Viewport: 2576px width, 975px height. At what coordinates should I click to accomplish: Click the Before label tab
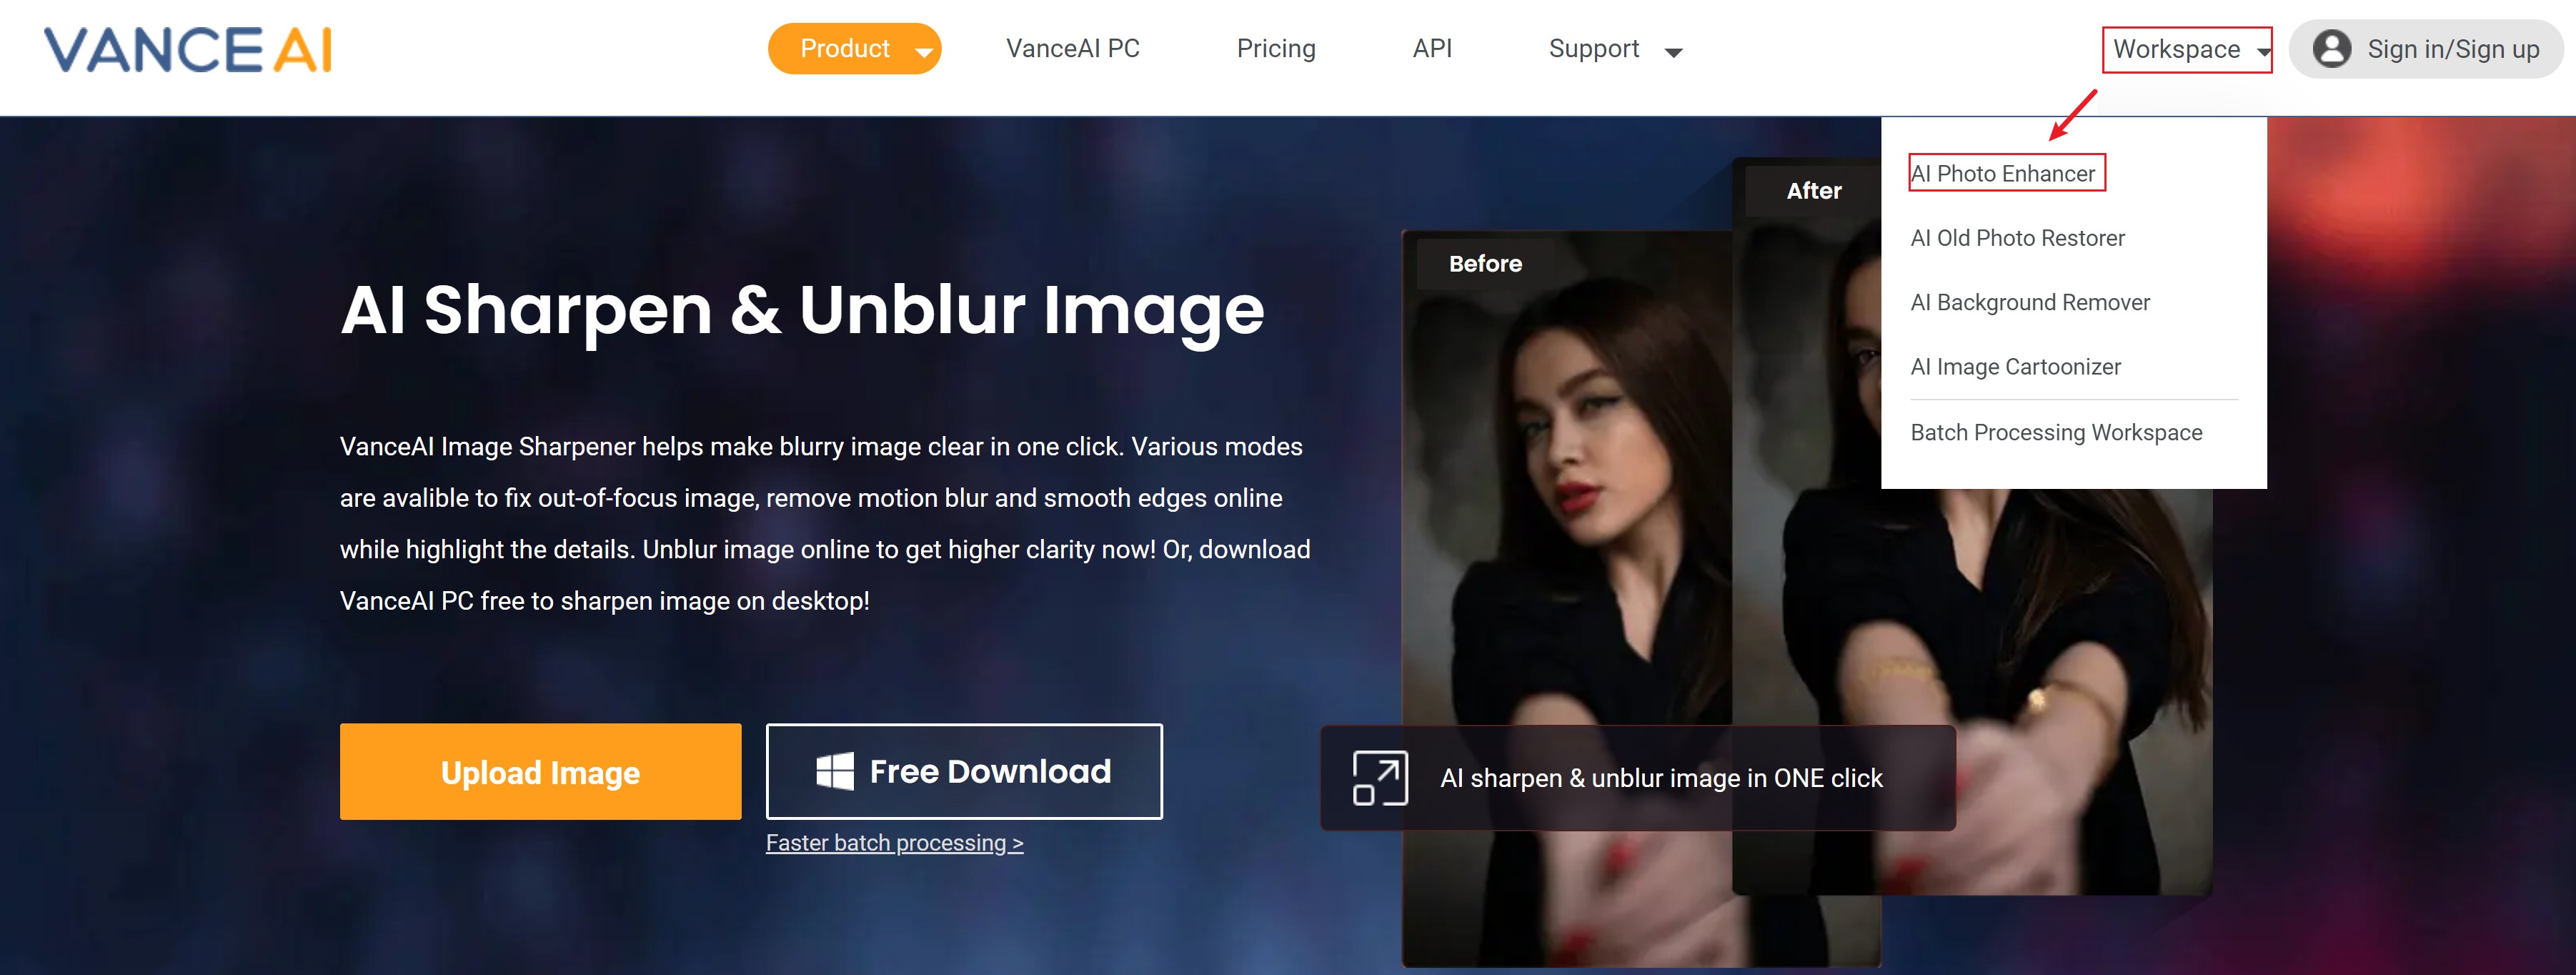coord(1485,264)
